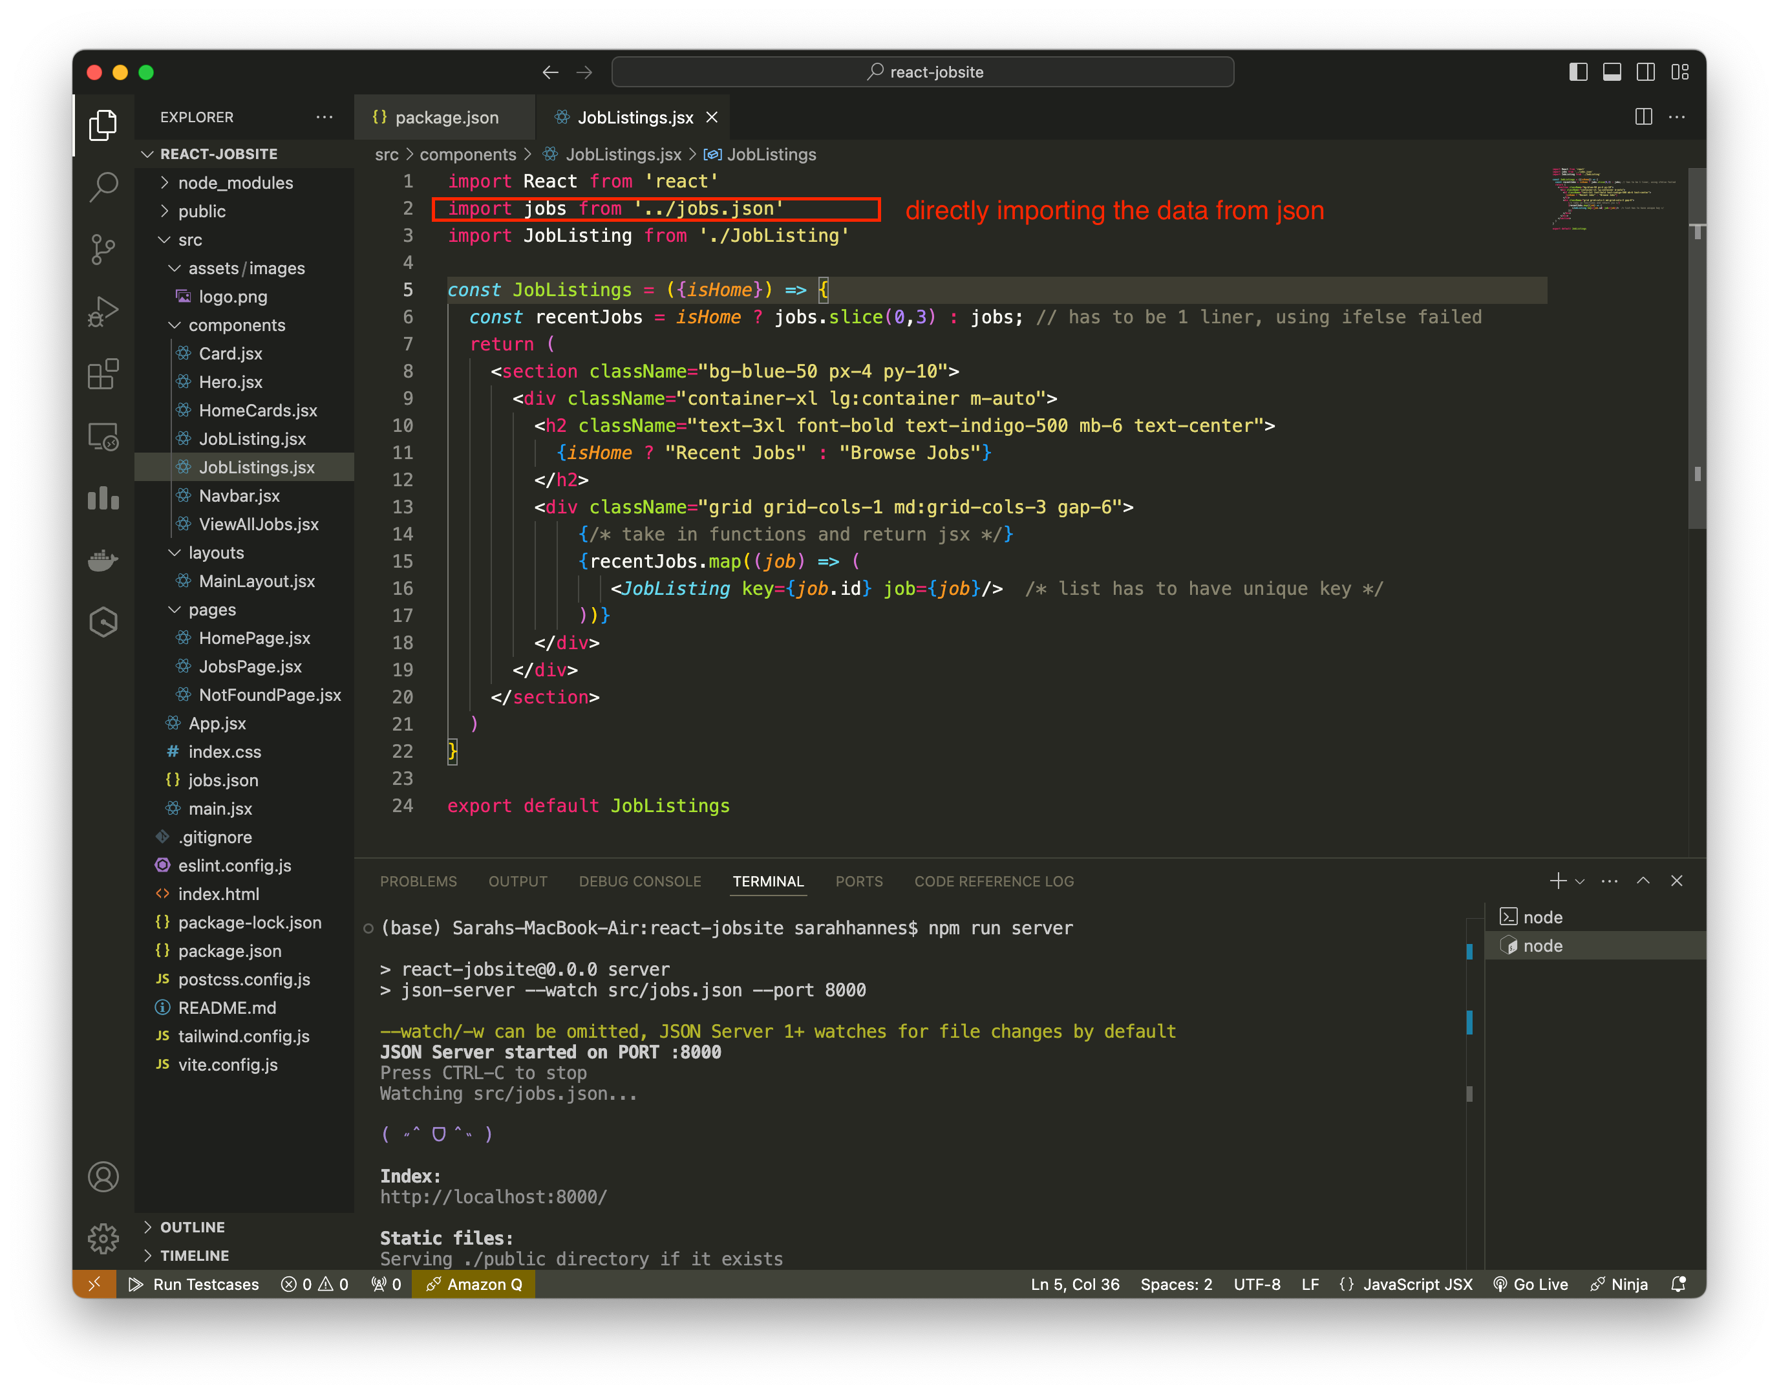
Task: Expand the node_modules folder
Action: [x=245, y=182]
